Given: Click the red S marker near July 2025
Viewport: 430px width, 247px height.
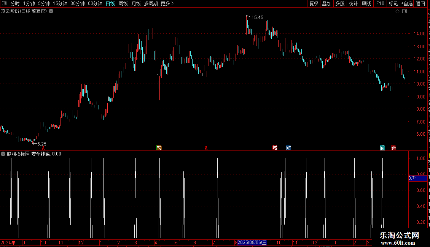Looking at the screenshot, I should click(206, 148).
